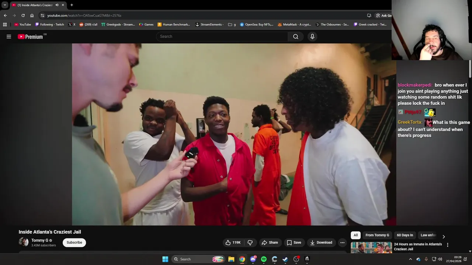Like the video with thumbs up
The image size is (472, 265).
pos(233,243)
